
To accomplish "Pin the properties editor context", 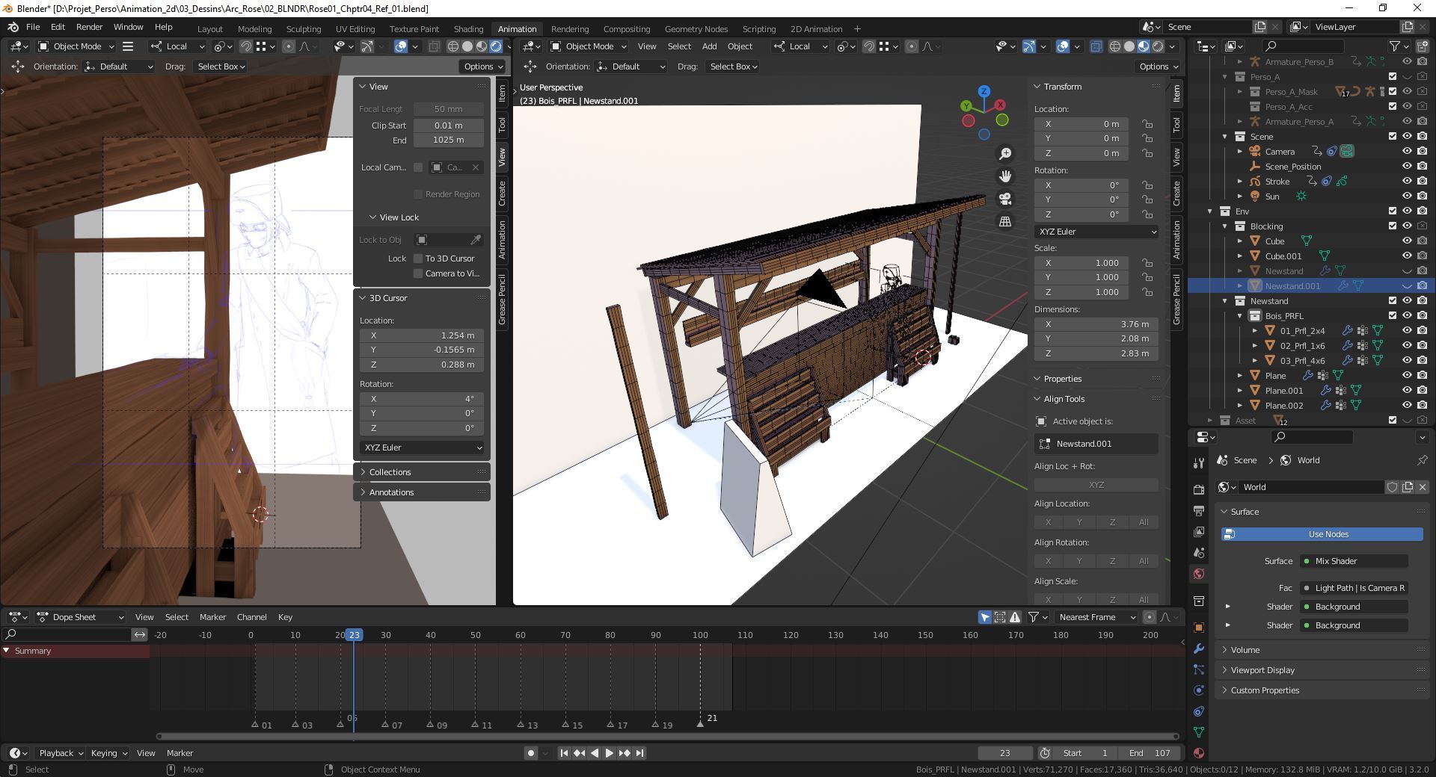I will tap(1422, 460).
